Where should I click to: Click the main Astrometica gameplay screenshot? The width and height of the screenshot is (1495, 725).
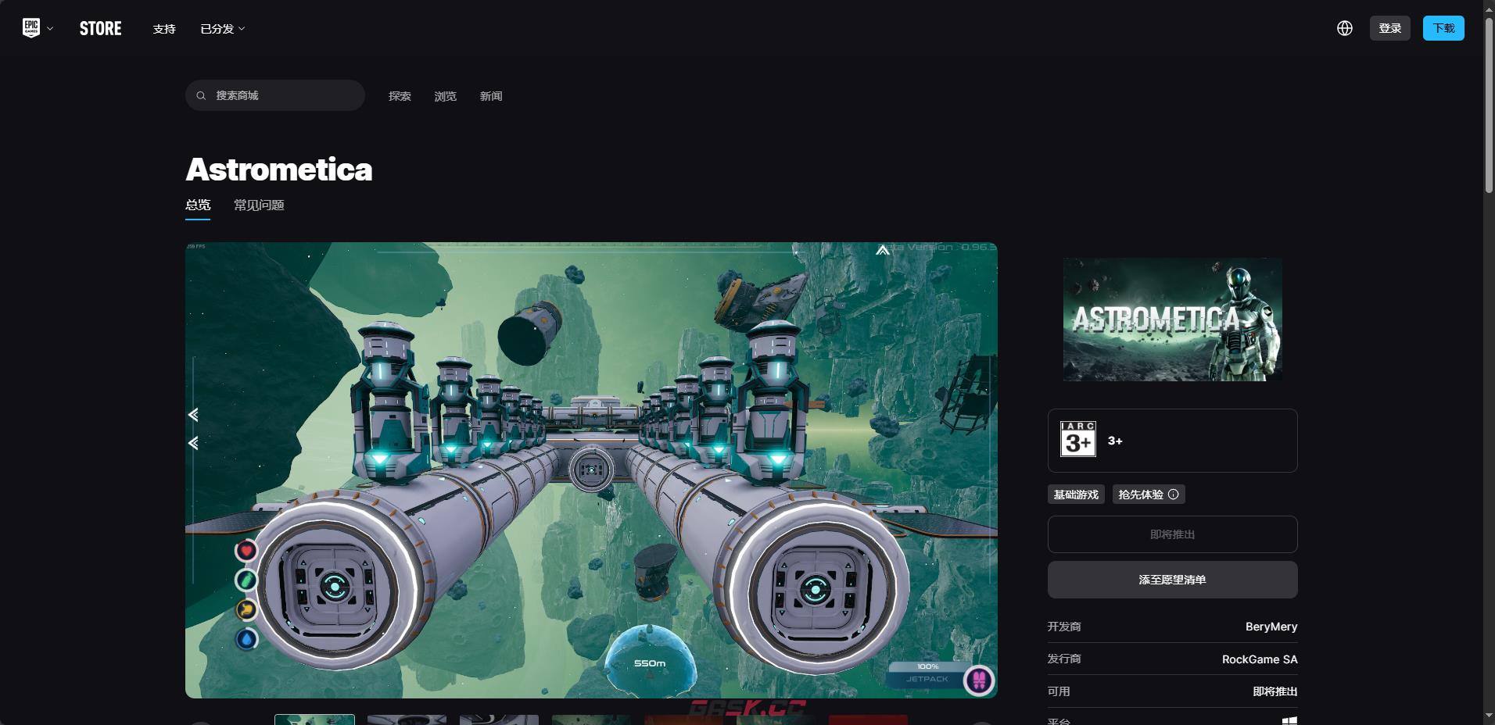[x=591, y=470]
